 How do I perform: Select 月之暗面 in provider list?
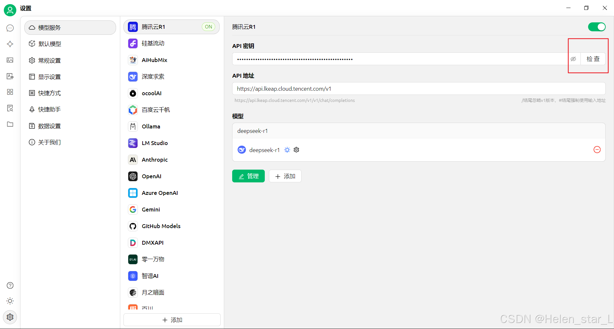tap(172, 293)
